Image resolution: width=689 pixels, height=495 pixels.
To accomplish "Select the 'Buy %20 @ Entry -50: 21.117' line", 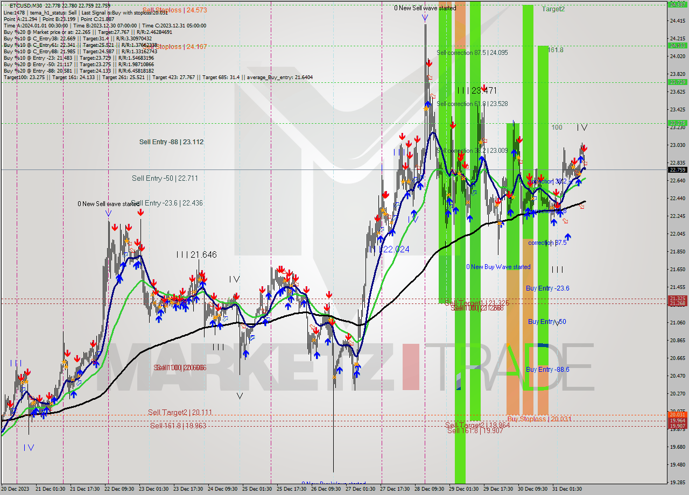I will coord(79,64).
